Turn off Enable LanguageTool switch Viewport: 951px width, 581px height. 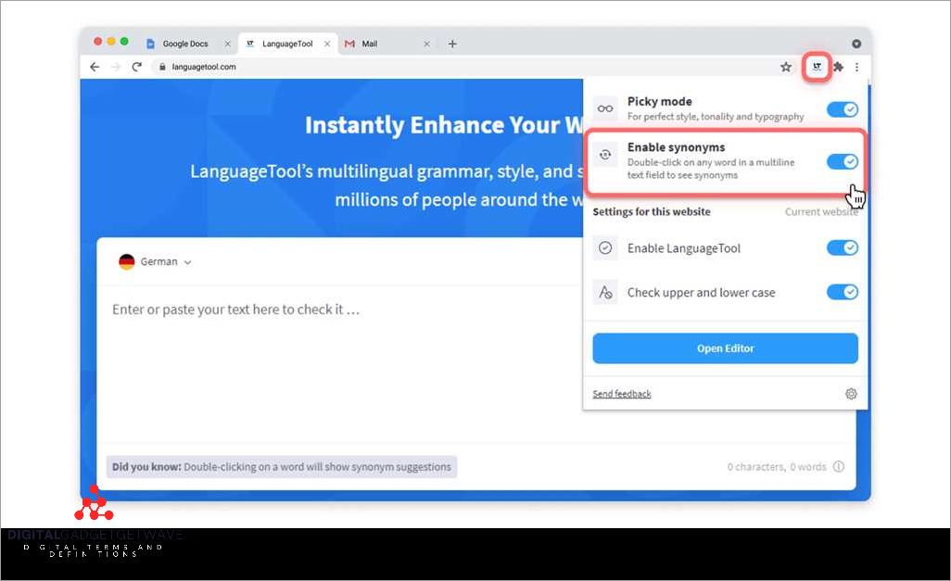(842, 247)
